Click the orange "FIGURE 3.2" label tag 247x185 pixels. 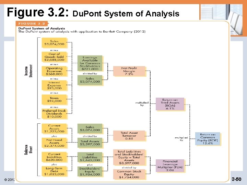click(32, 24)
